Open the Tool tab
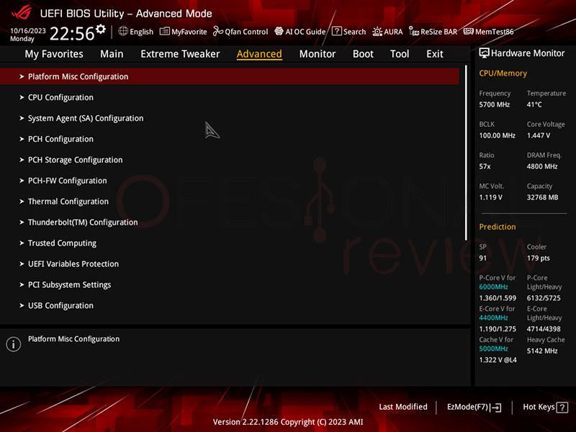This screenshot has height=432, width=576. tap(400, 54)
